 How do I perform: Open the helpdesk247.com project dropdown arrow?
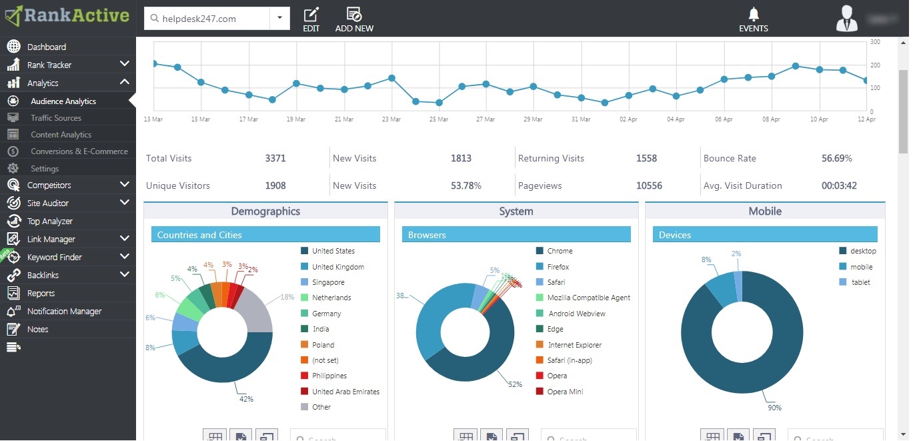point(279,19)
